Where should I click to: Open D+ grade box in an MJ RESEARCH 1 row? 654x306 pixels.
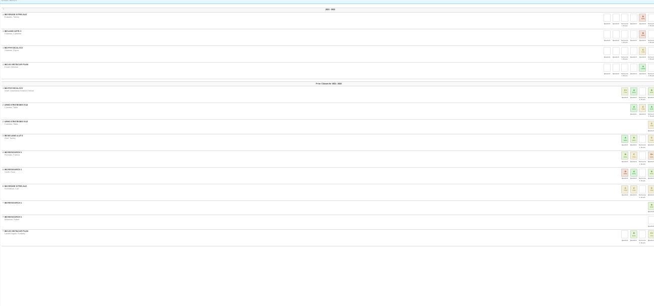click(651, 156)
